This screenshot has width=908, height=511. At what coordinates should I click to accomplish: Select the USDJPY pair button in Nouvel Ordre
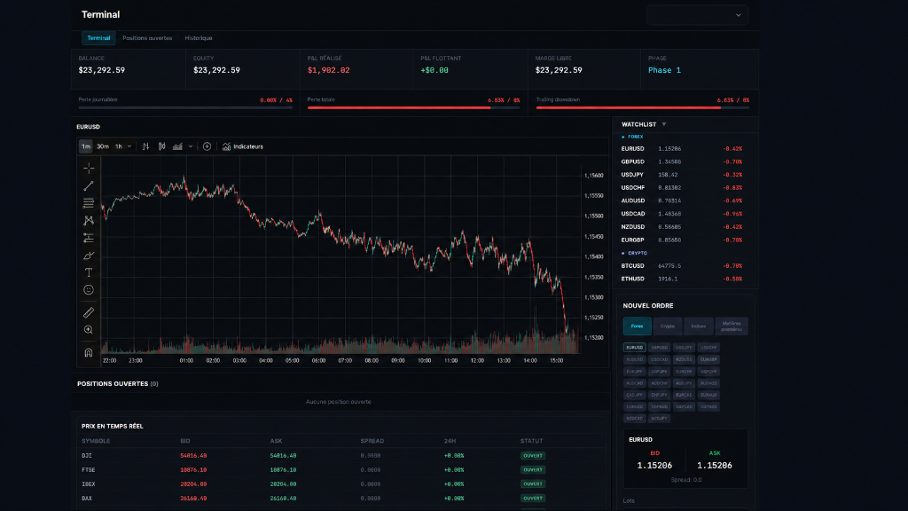[684, 348]
